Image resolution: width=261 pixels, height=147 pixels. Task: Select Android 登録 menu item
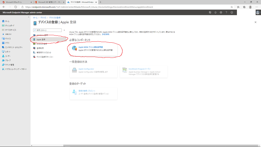40,44
